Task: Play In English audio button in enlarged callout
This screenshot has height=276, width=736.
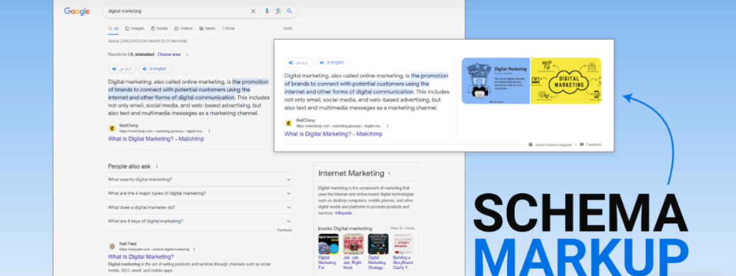Action: tap(332, 62)
